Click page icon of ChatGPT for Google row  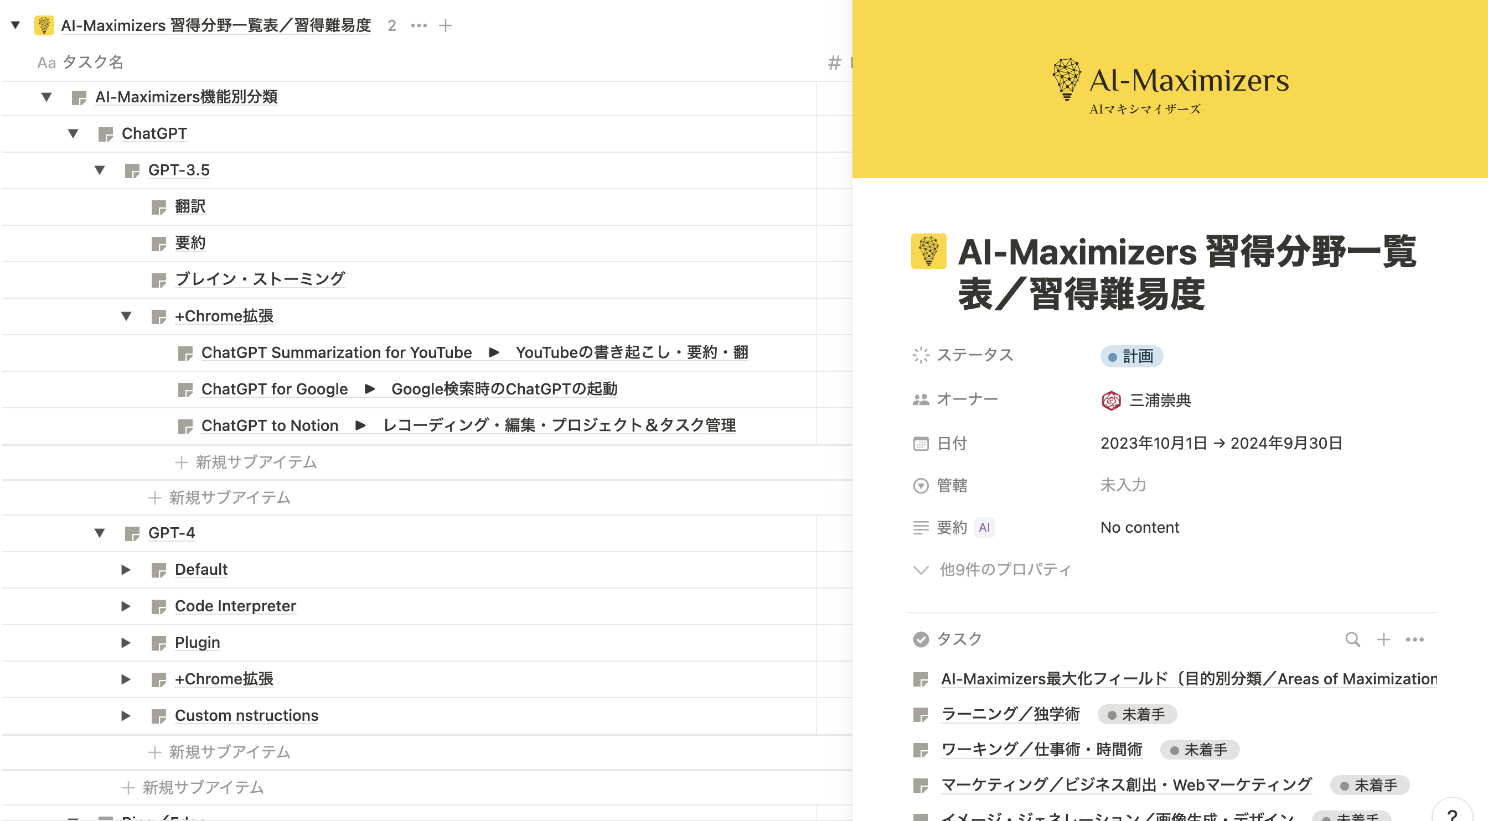185,389
